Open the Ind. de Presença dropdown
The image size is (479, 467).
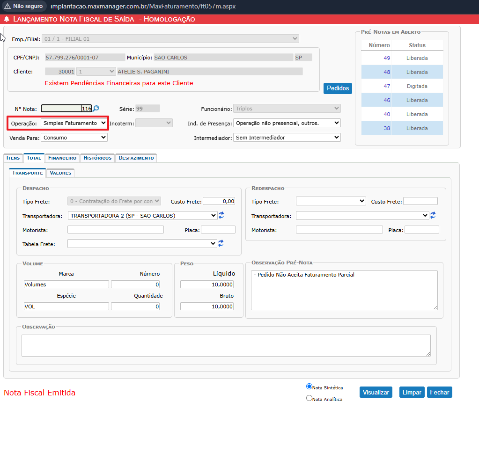[287, 123]
